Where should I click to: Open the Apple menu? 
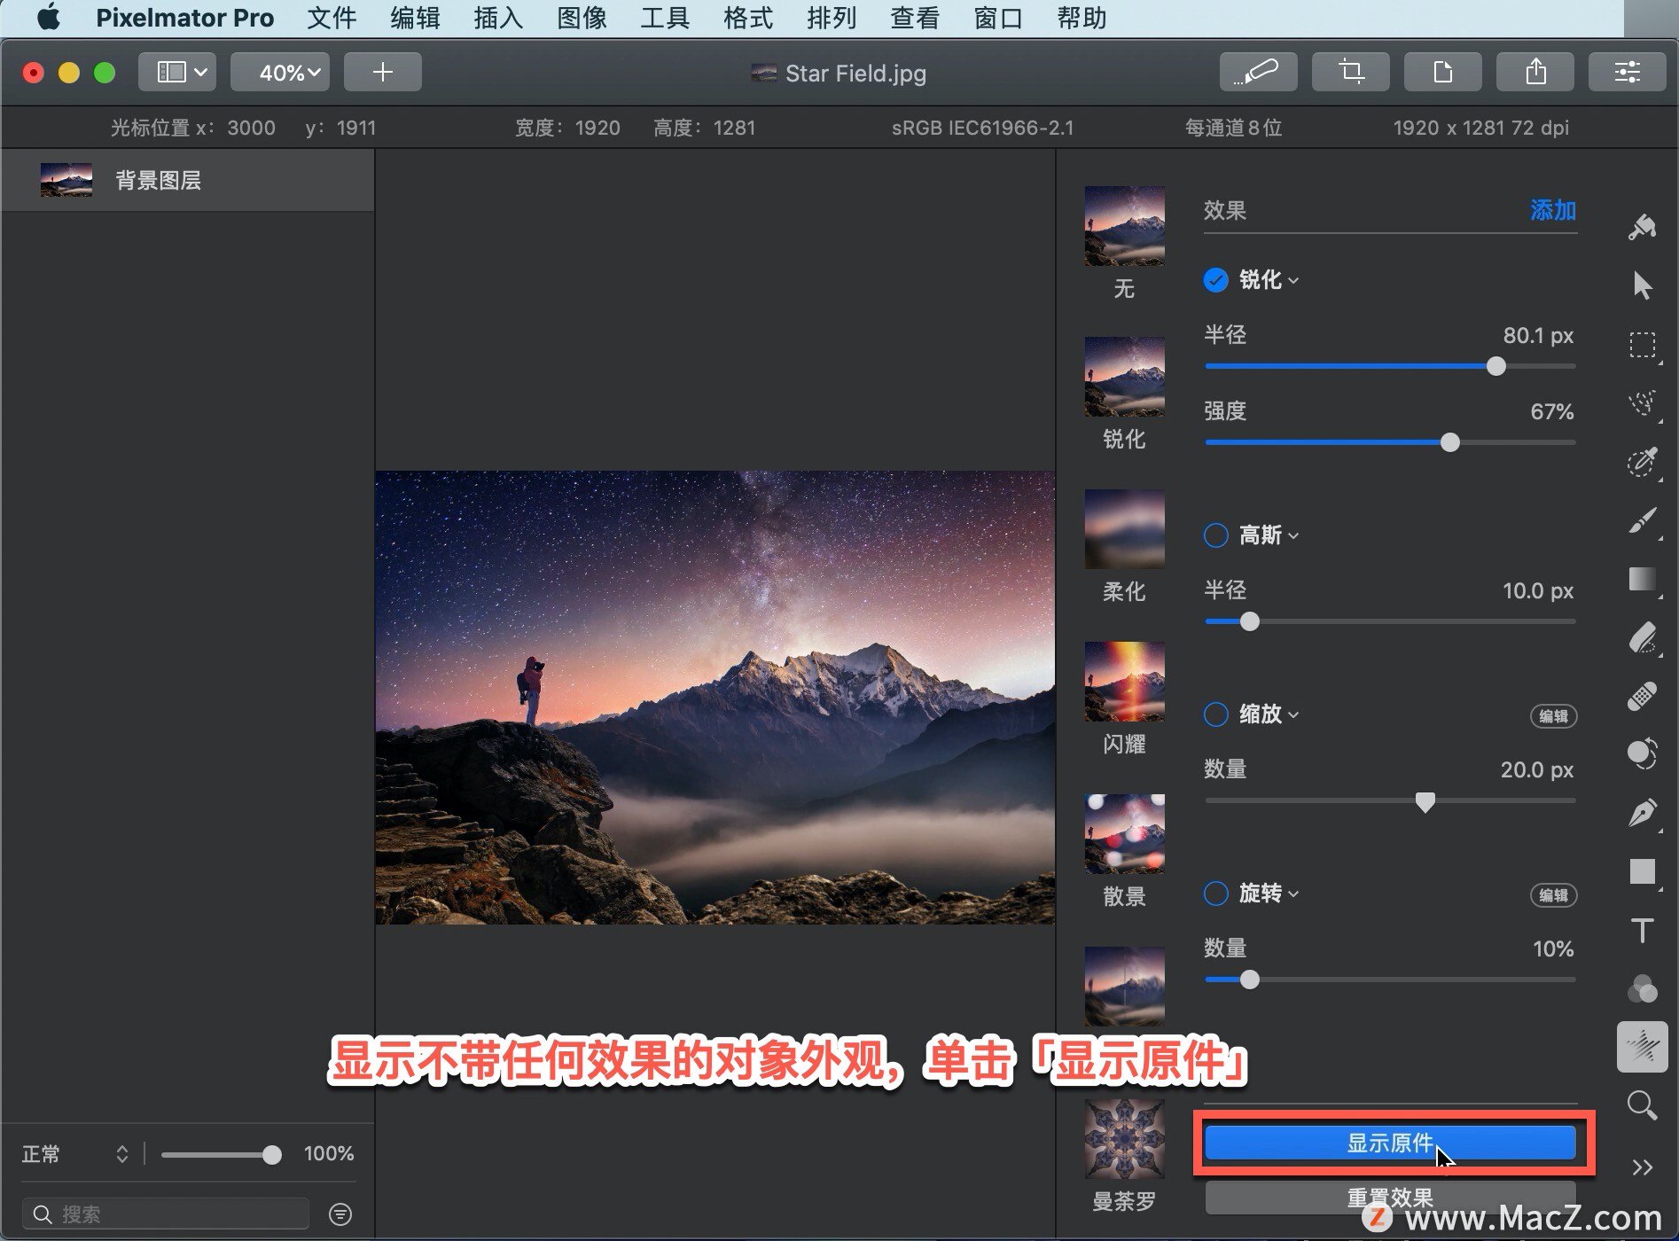(x=49, y=18)
